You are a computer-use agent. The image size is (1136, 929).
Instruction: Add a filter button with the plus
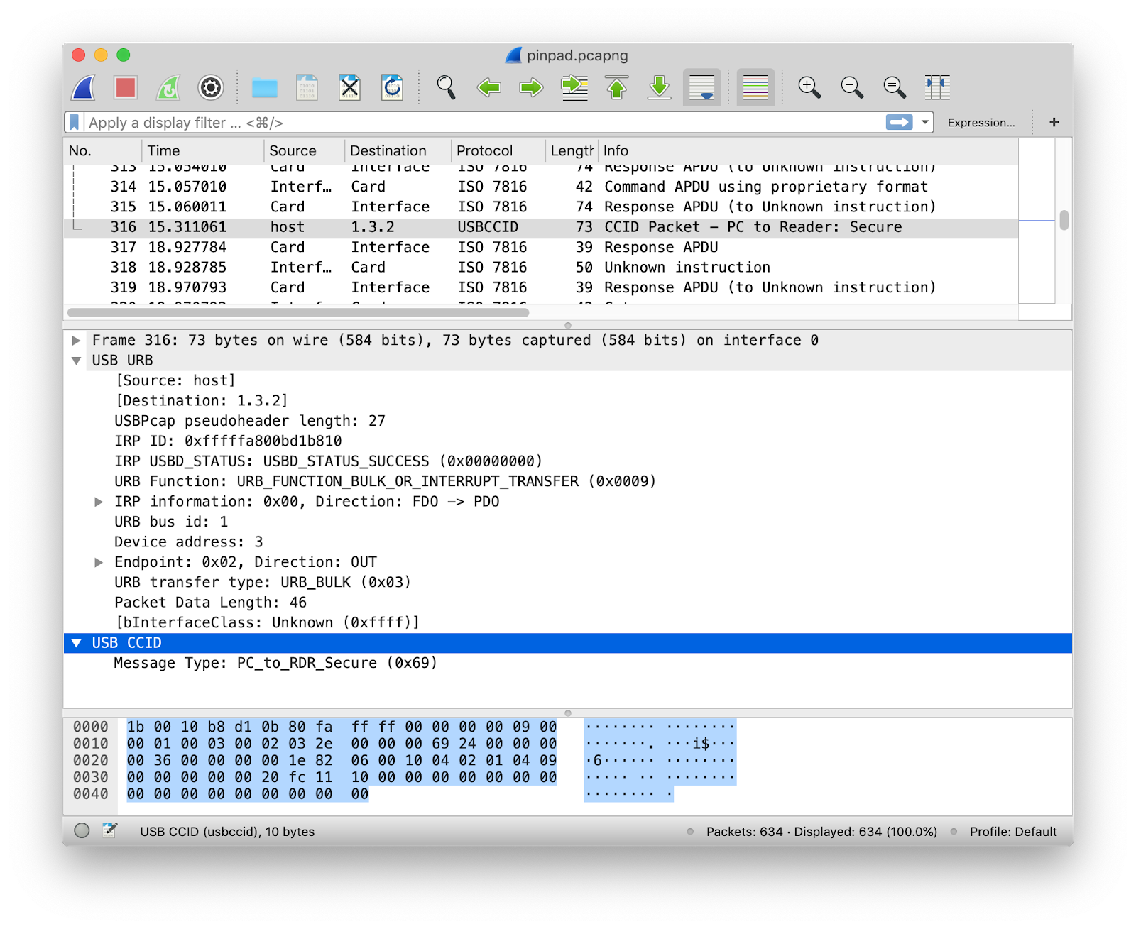tap(1054, 123)
